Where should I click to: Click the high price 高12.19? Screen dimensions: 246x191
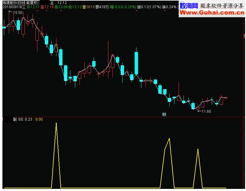coord(47,7)
